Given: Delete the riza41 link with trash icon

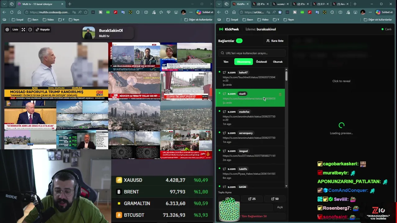Looking at the screenshot, I should (280, 94).
